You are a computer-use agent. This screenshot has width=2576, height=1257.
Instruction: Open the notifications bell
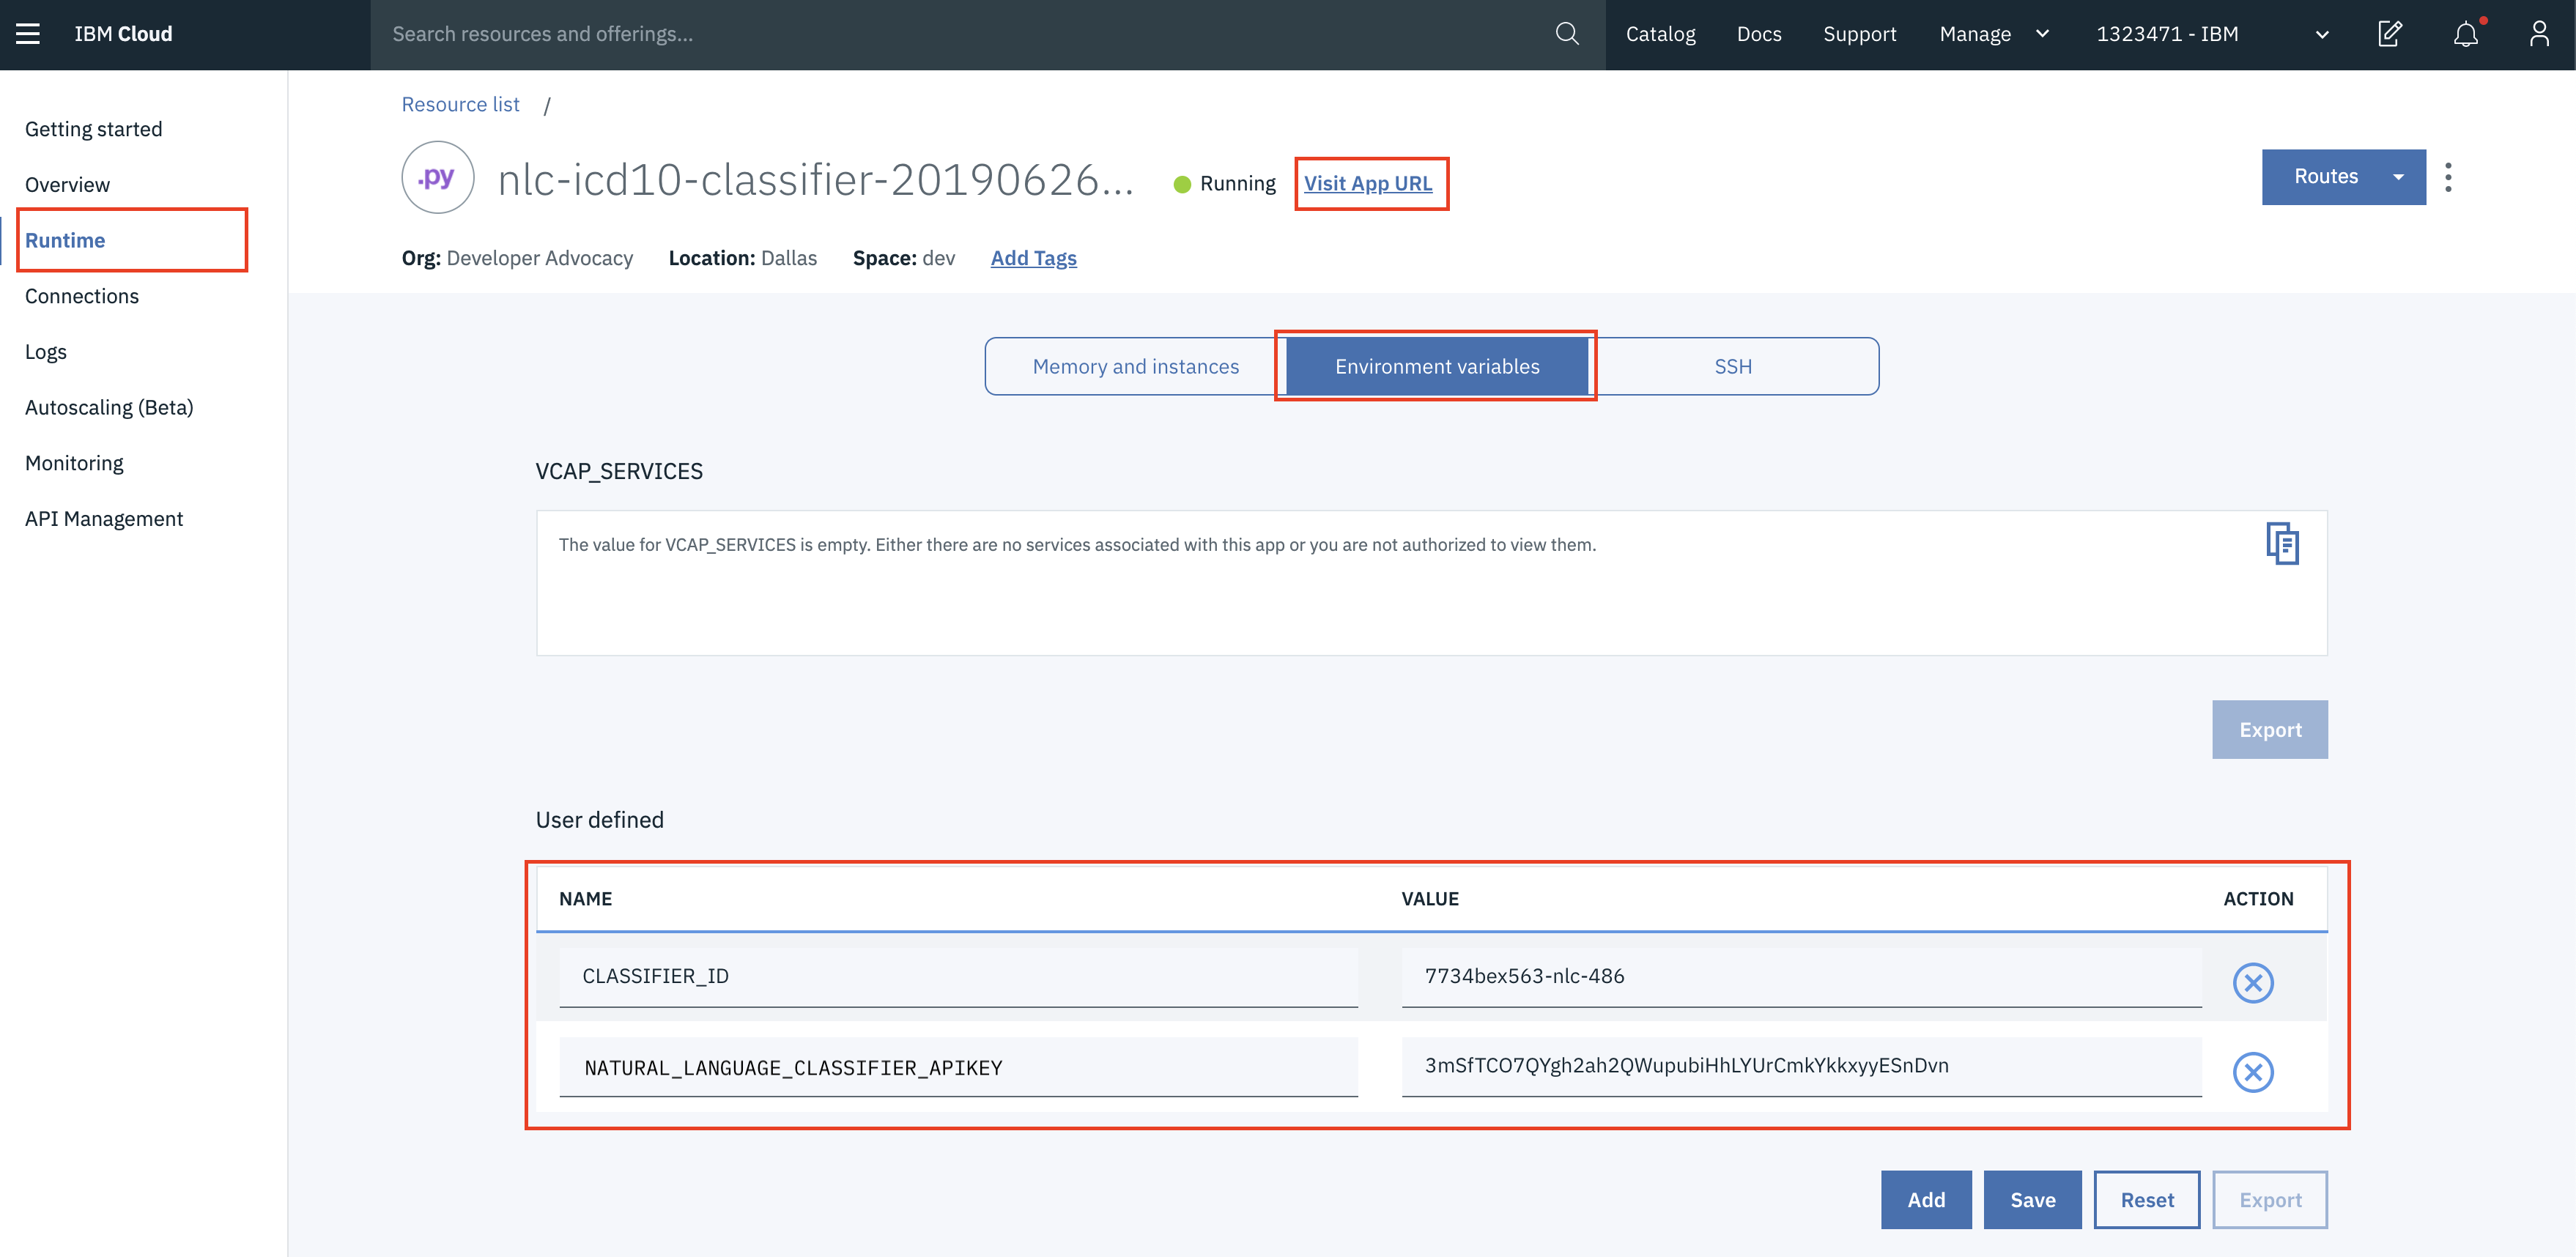point(2465,34)
